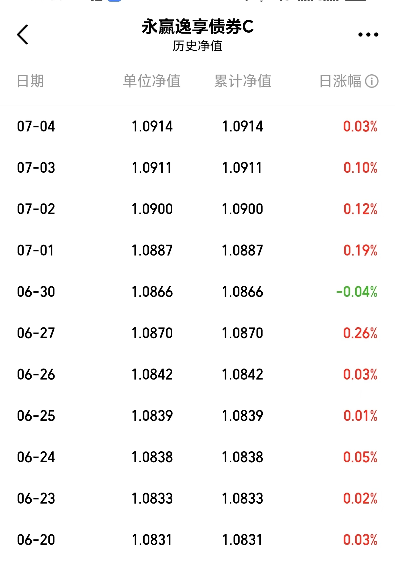Tap the 永赢逸享债券C fund title
Screen dimensions: 395x563
click(x=197, y=26)
